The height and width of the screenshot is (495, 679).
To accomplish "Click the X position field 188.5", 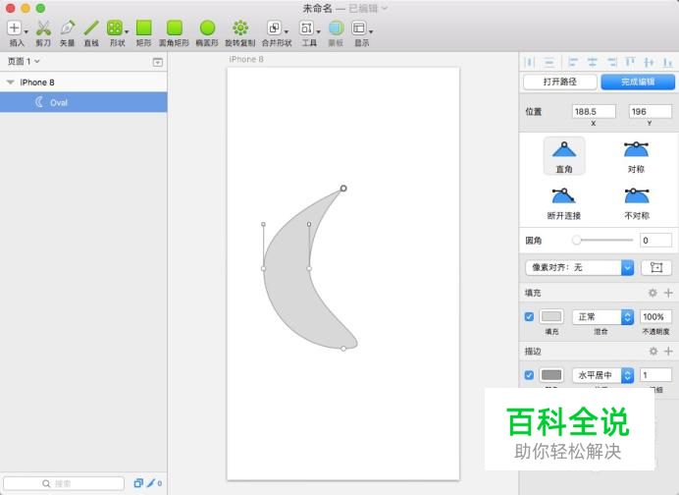I will tap(594, 111).
